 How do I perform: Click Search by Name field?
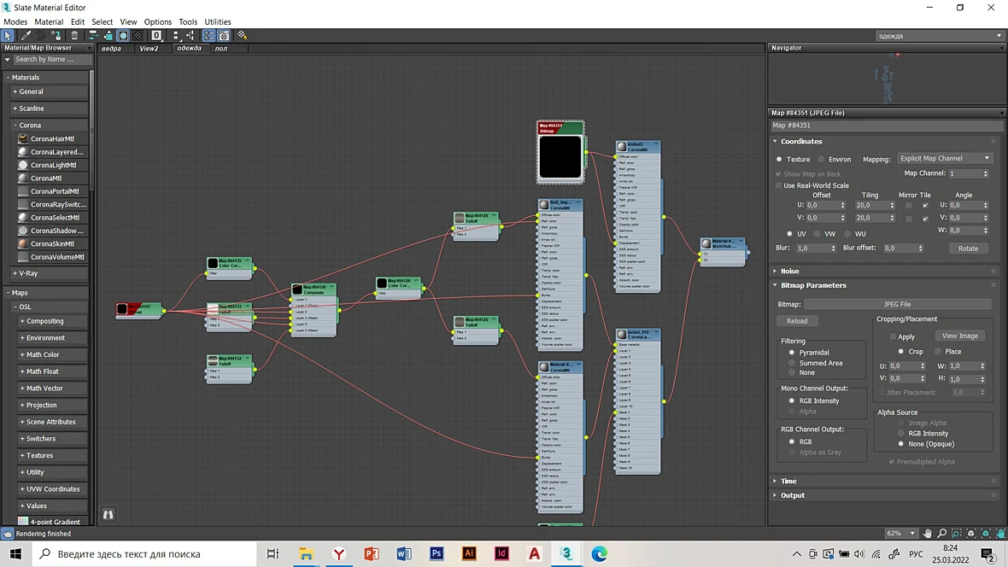pos(53,59)
